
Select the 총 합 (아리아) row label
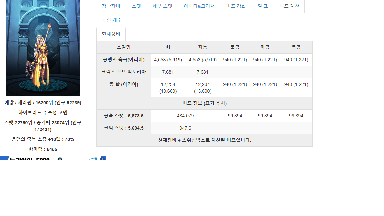(x=124, y=88)
